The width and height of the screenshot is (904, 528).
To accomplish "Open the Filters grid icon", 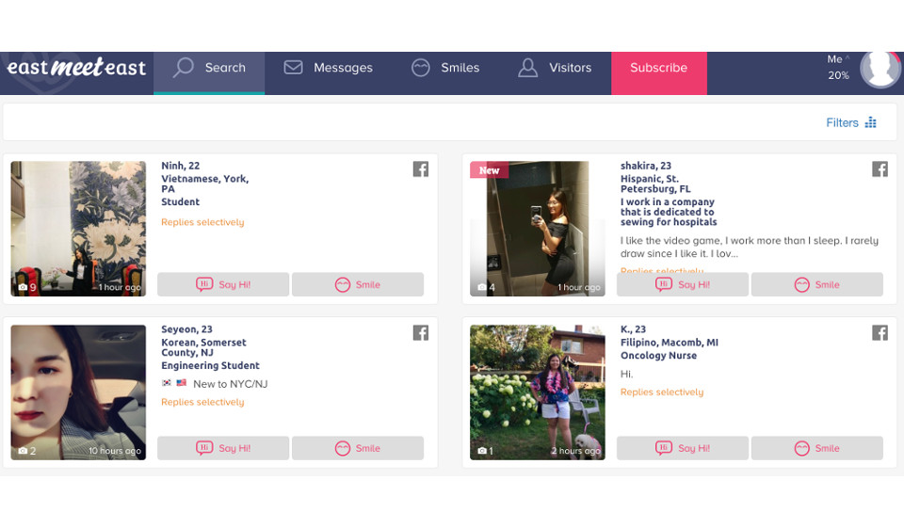I will pyautogui.click(x=870, y=123).
